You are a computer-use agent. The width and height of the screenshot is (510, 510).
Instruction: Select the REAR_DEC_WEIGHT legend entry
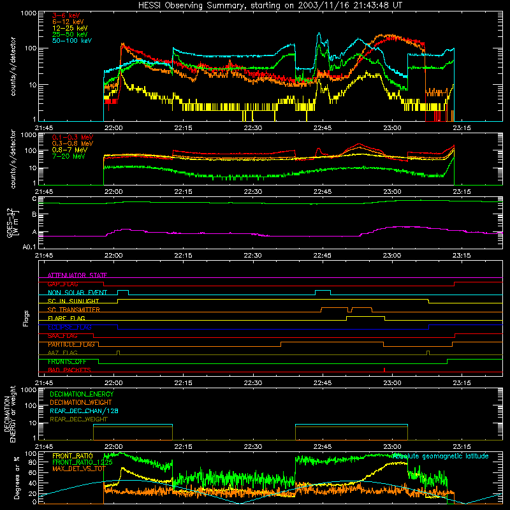click(78, 419)
